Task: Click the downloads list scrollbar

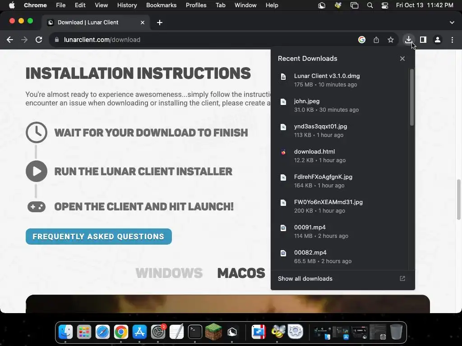Action: pyautogui.click(x=412, y=97)
